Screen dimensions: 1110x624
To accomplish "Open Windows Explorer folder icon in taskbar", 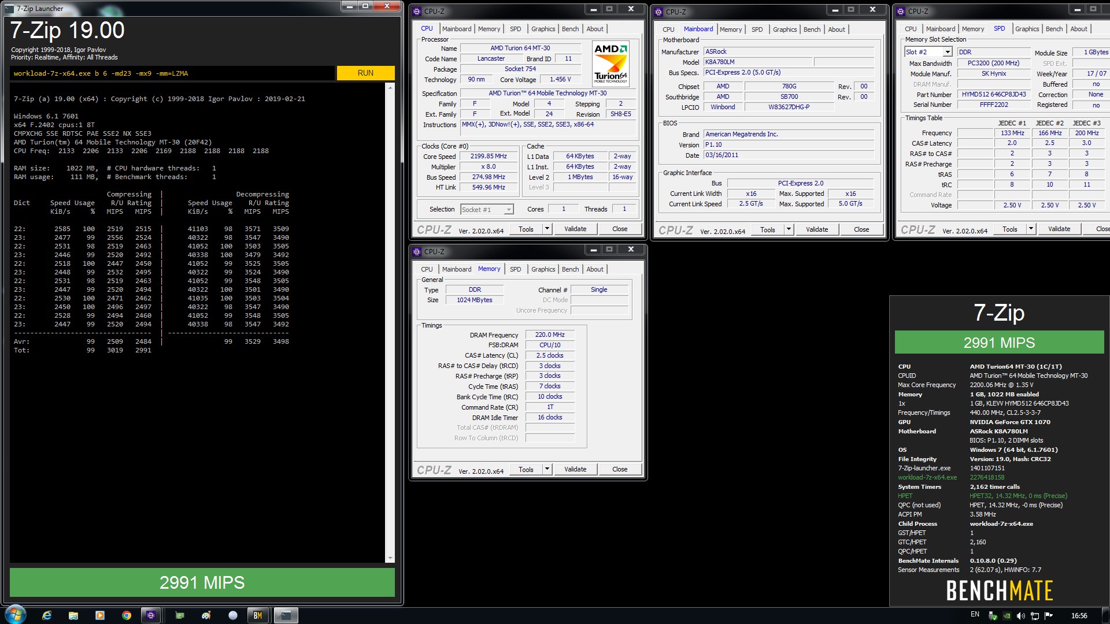I will pos(73,615).
